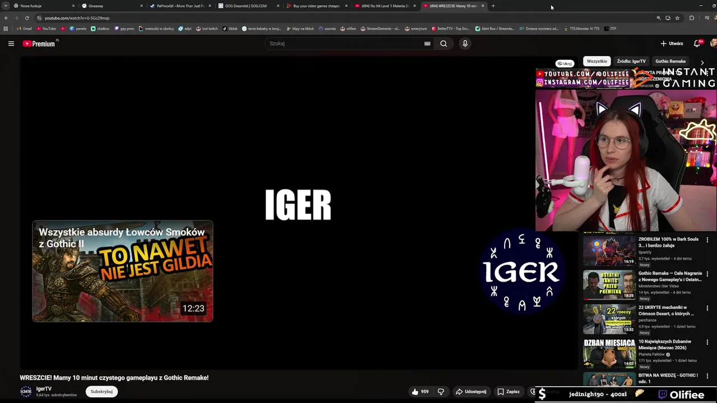Reload the page
Screen dimensions: 717x403
pyautogui.click(x=26, y=18)
